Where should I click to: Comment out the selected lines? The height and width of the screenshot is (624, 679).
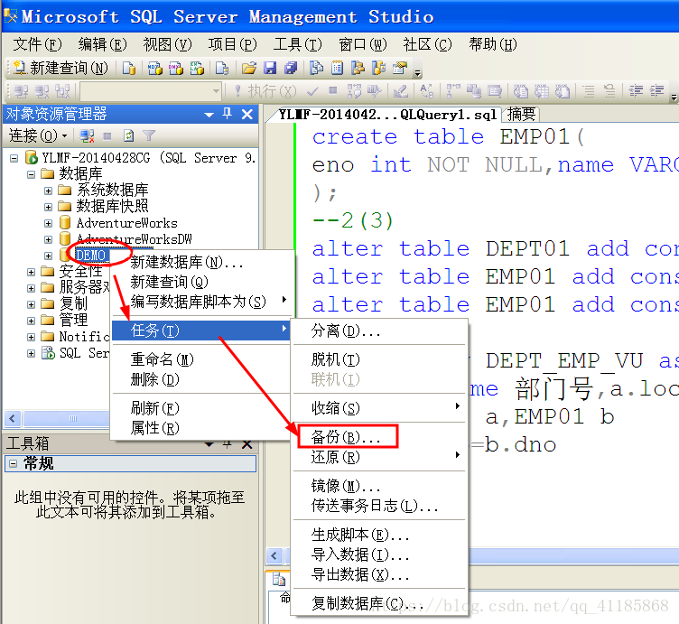(x=589, y=91)
